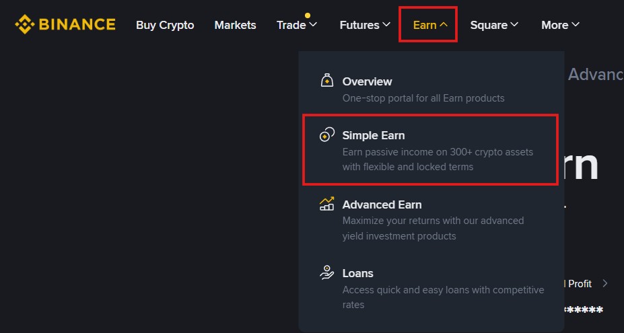Image resolution: width=624 pixels, height=333 pixels.
Task: Open the Markets page from the navbar
Action: pos(235,25)
